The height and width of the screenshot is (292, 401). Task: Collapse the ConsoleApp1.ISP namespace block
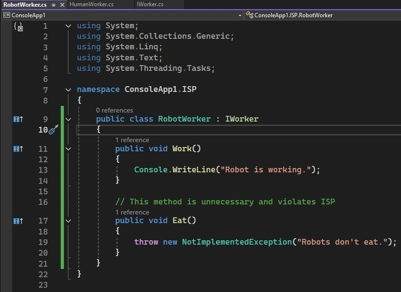[69, 90]
